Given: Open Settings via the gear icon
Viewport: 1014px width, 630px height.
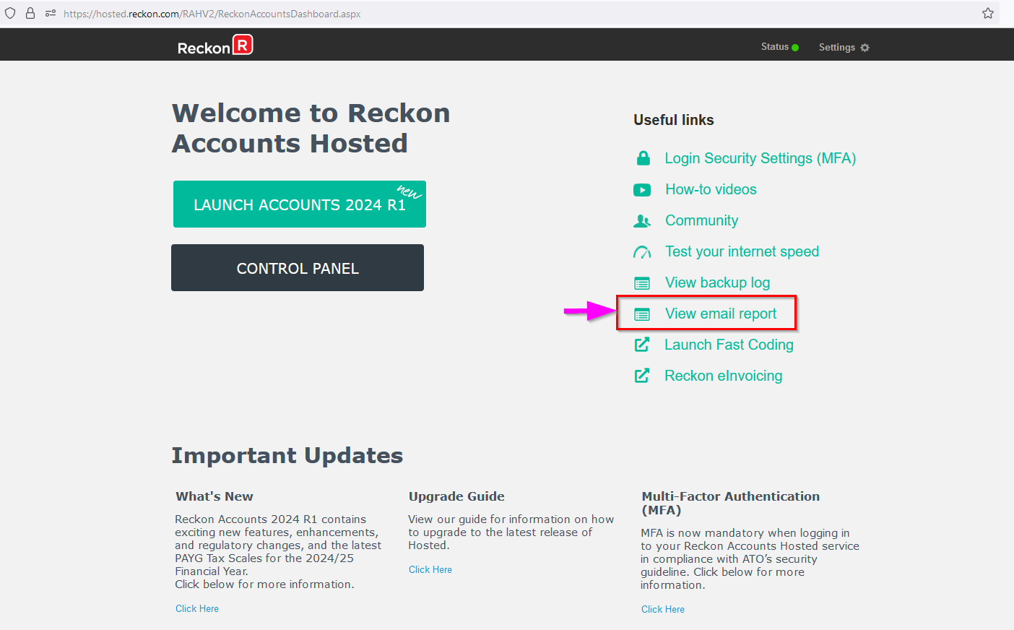Looking at the screenshot, I should [864, 48].
